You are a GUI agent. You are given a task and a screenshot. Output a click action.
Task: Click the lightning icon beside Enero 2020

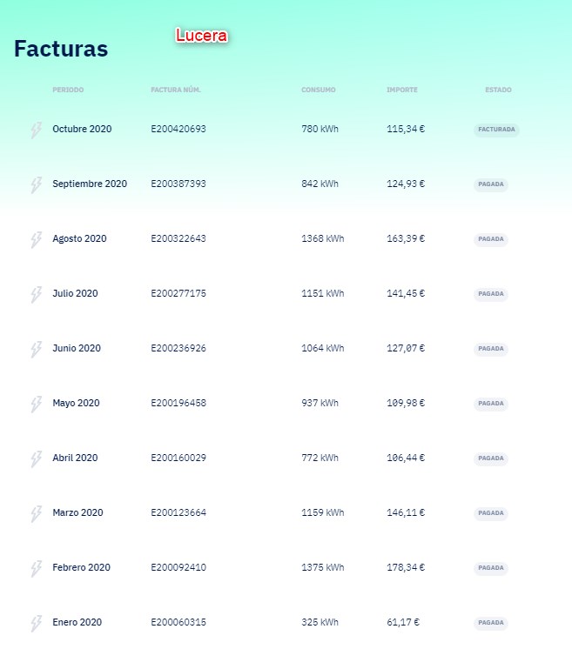click(37, 624)
